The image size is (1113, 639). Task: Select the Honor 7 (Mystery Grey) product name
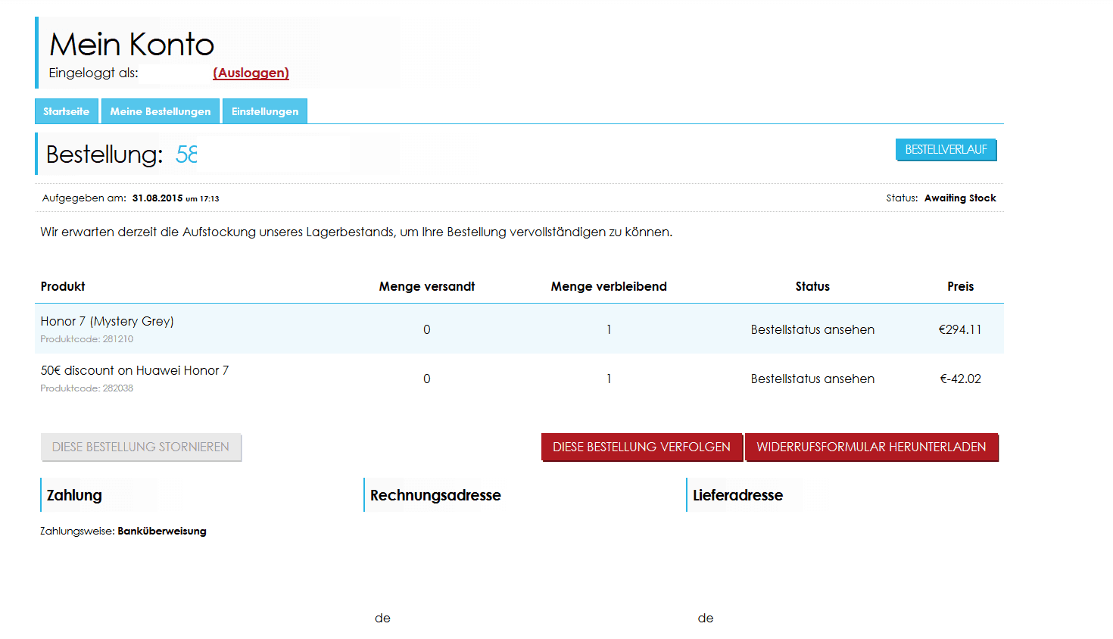[x=107, y=321]
